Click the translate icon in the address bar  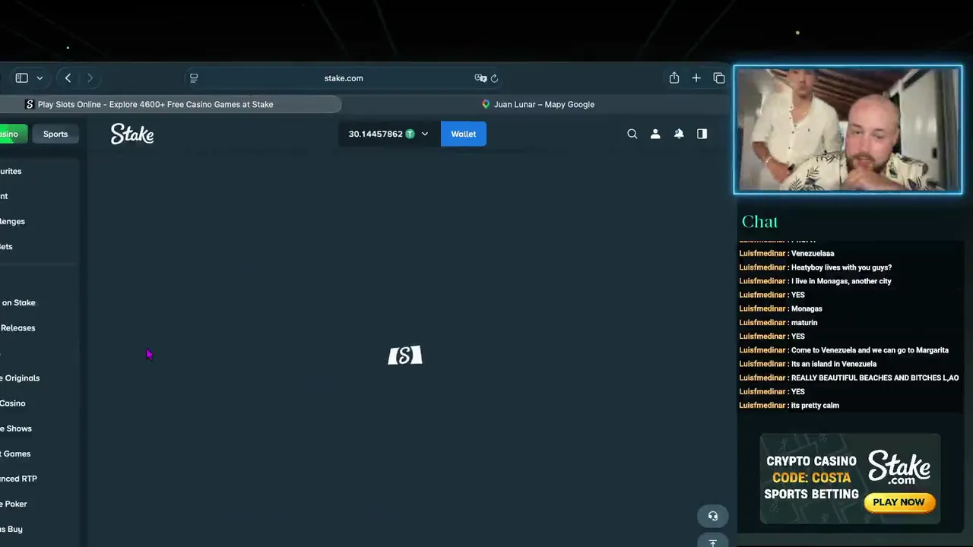tap(480, 78)
